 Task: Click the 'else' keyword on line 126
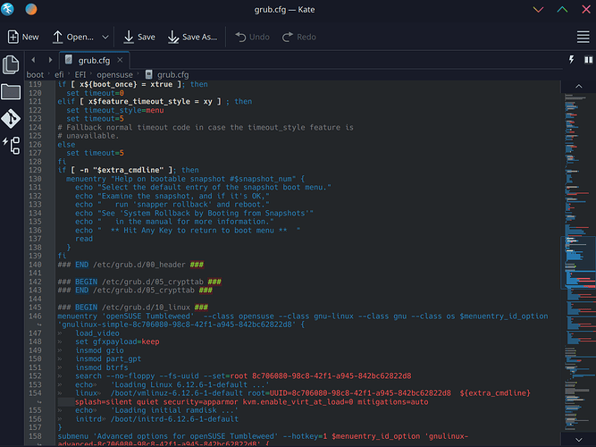[x=66, y=145]
